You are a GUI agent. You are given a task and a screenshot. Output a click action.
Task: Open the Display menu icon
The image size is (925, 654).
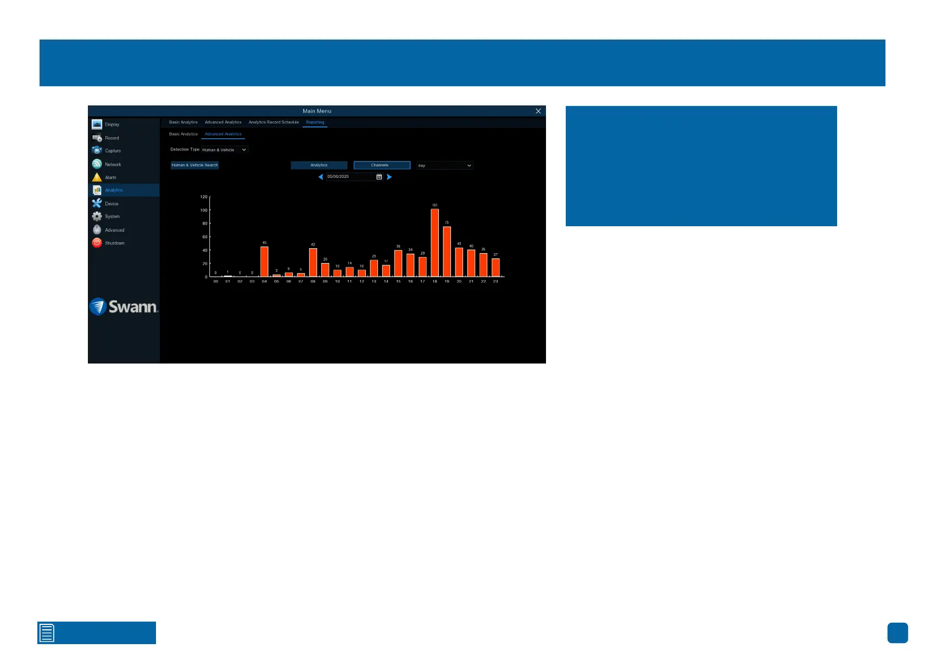[97, 124]
